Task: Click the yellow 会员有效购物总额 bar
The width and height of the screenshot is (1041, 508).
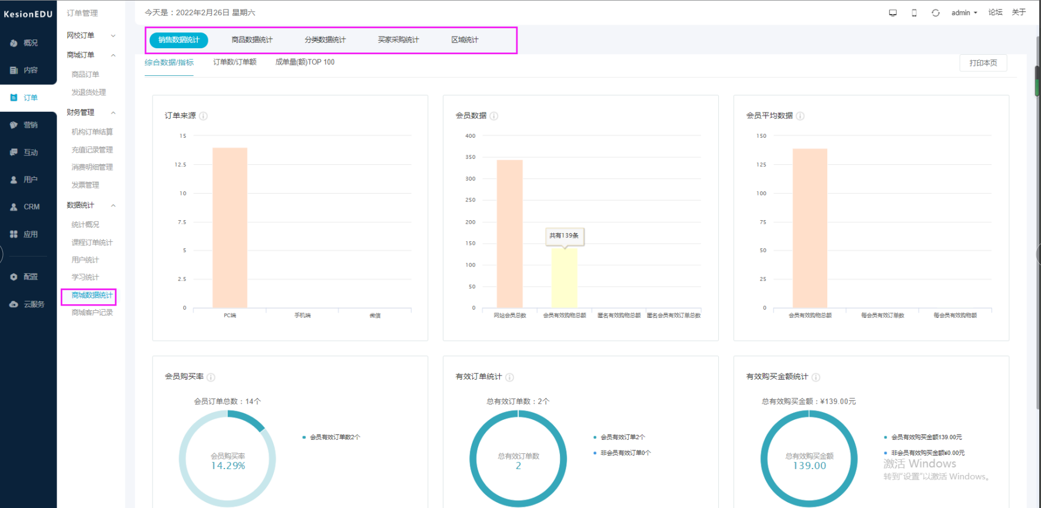Action: click(x=564, y=278)
